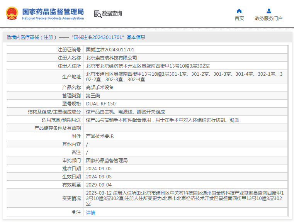294x222 pixels.
Task: Select registration number 国械注准20243011701 value
Action: pos(110,50)
